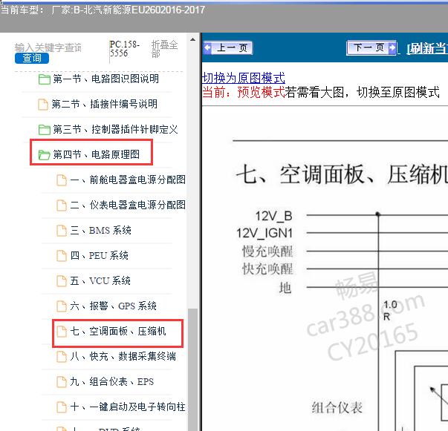Image resolution: width=448 pixels, height=431 pixels.
Task: Click page icon beside 十、一键启动及电子转向柱
Action: click(62, 407)
